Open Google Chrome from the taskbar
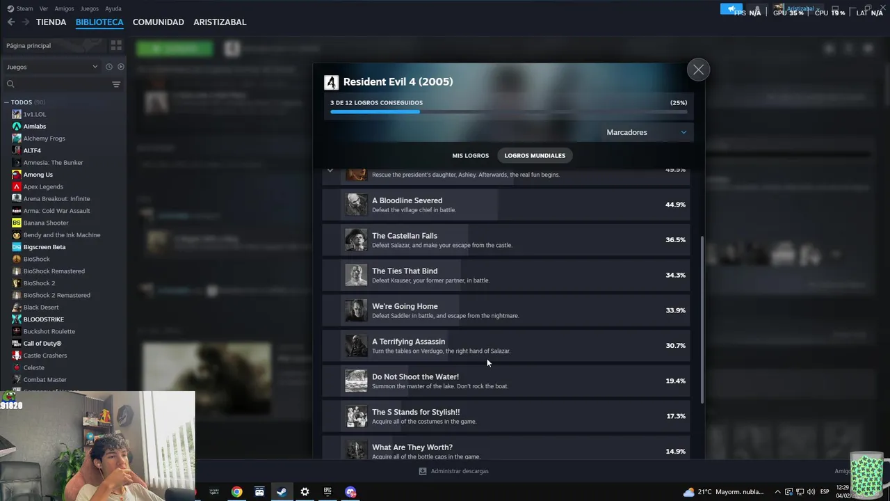 (236, 492)
